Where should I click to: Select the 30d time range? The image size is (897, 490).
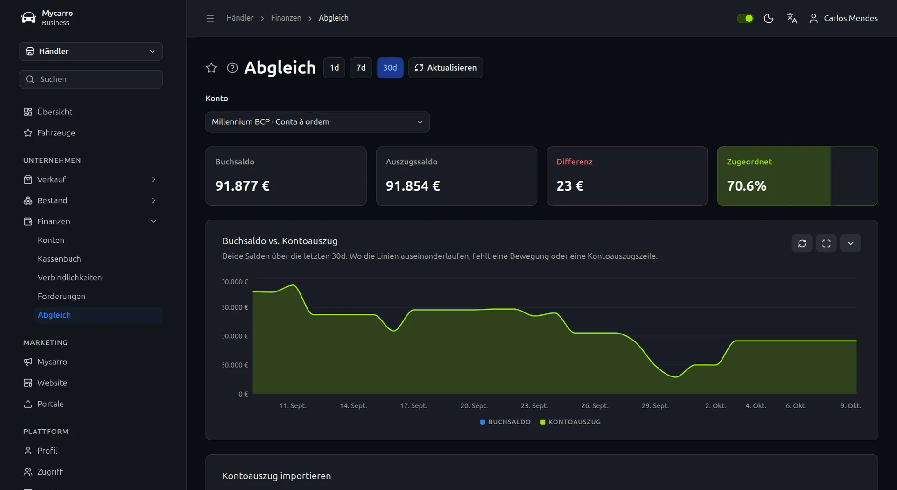point(390,68)
